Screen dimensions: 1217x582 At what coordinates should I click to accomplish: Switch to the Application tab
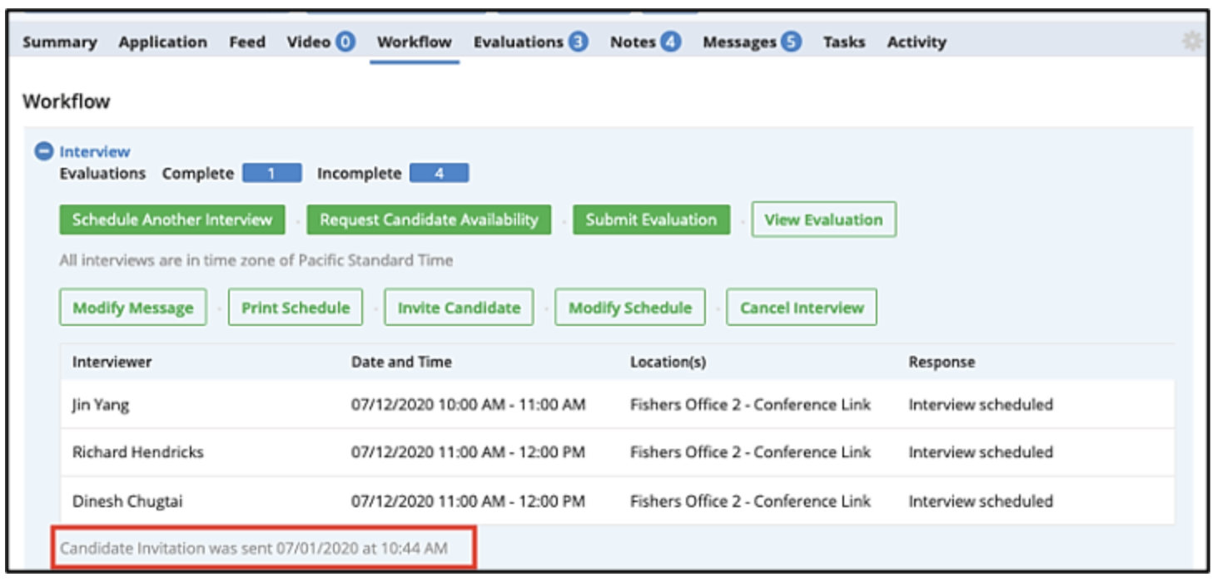coord(163,42)
